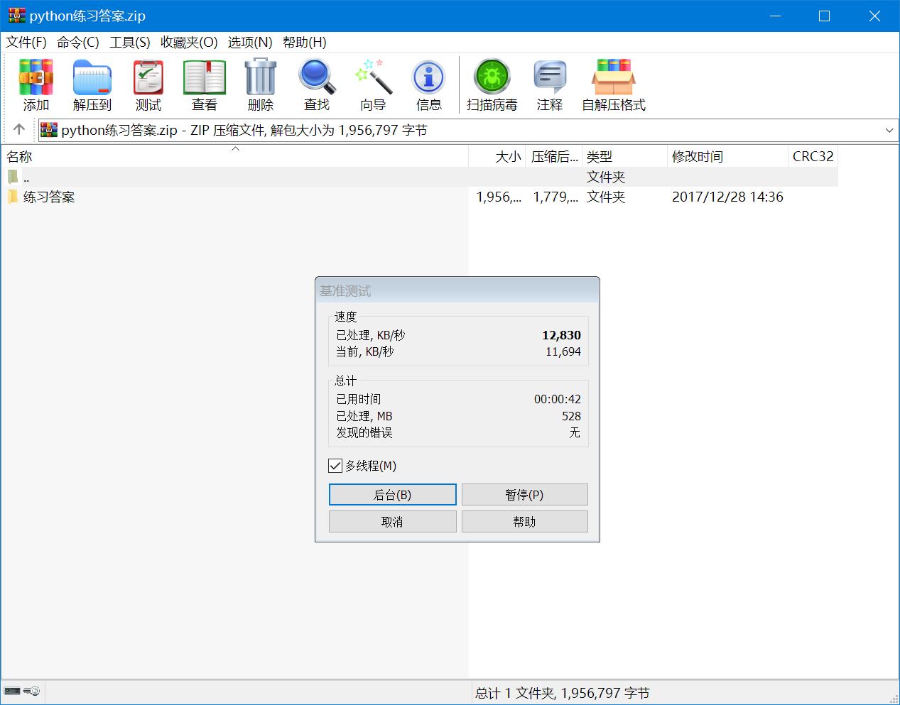Open the 练习答案 folder

(49, 197)
